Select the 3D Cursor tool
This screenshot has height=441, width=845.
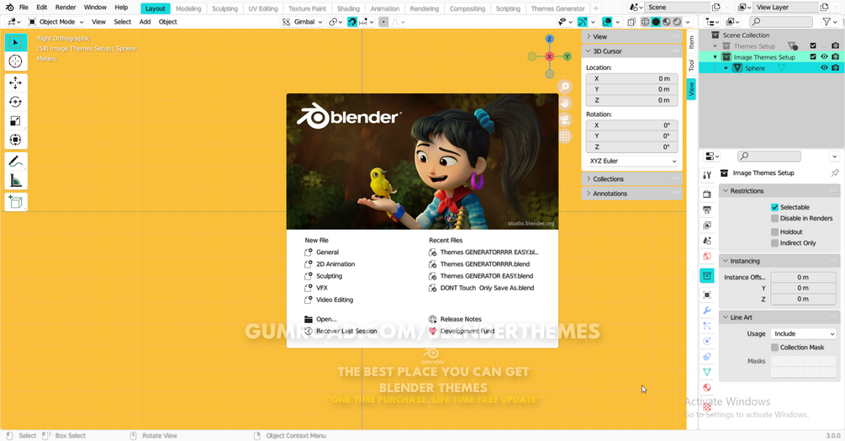[x=16, y=61]
